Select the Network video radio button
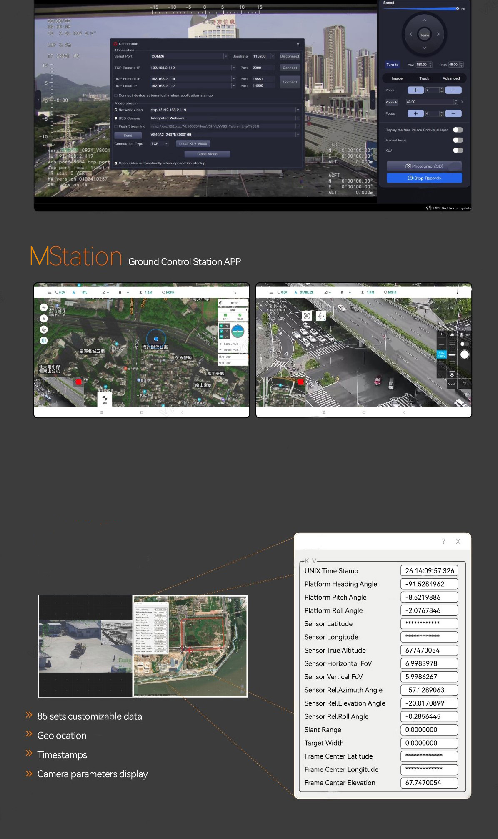Image resolution: width=498 pixels, height=839 pixels. (x=116, y=110)
